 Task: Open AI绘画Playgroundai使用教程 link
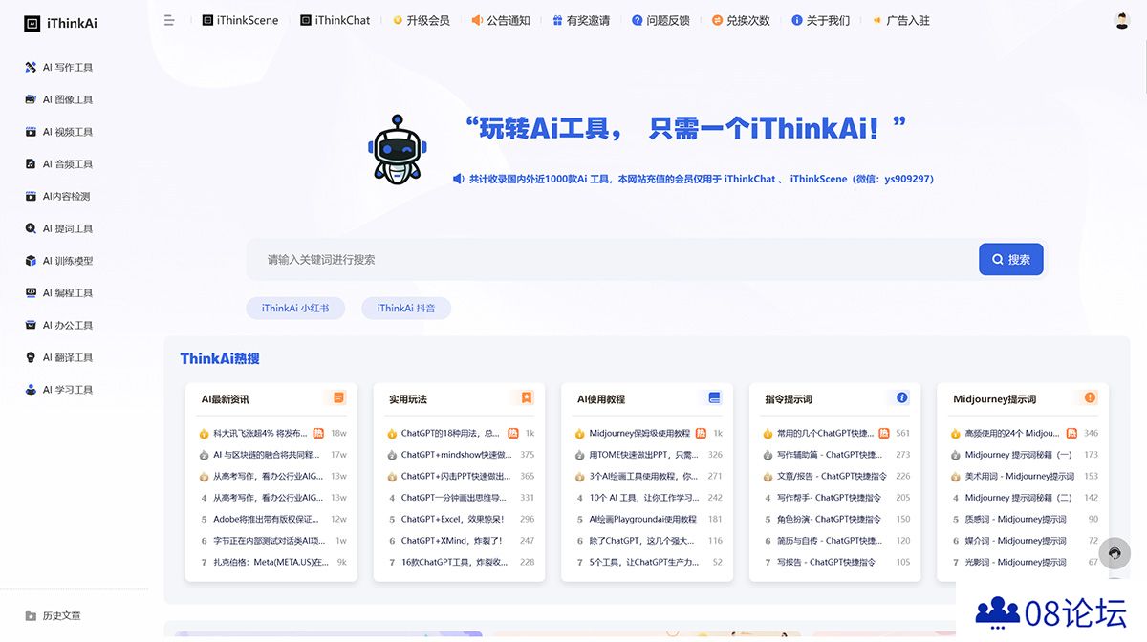click(643, 520)
